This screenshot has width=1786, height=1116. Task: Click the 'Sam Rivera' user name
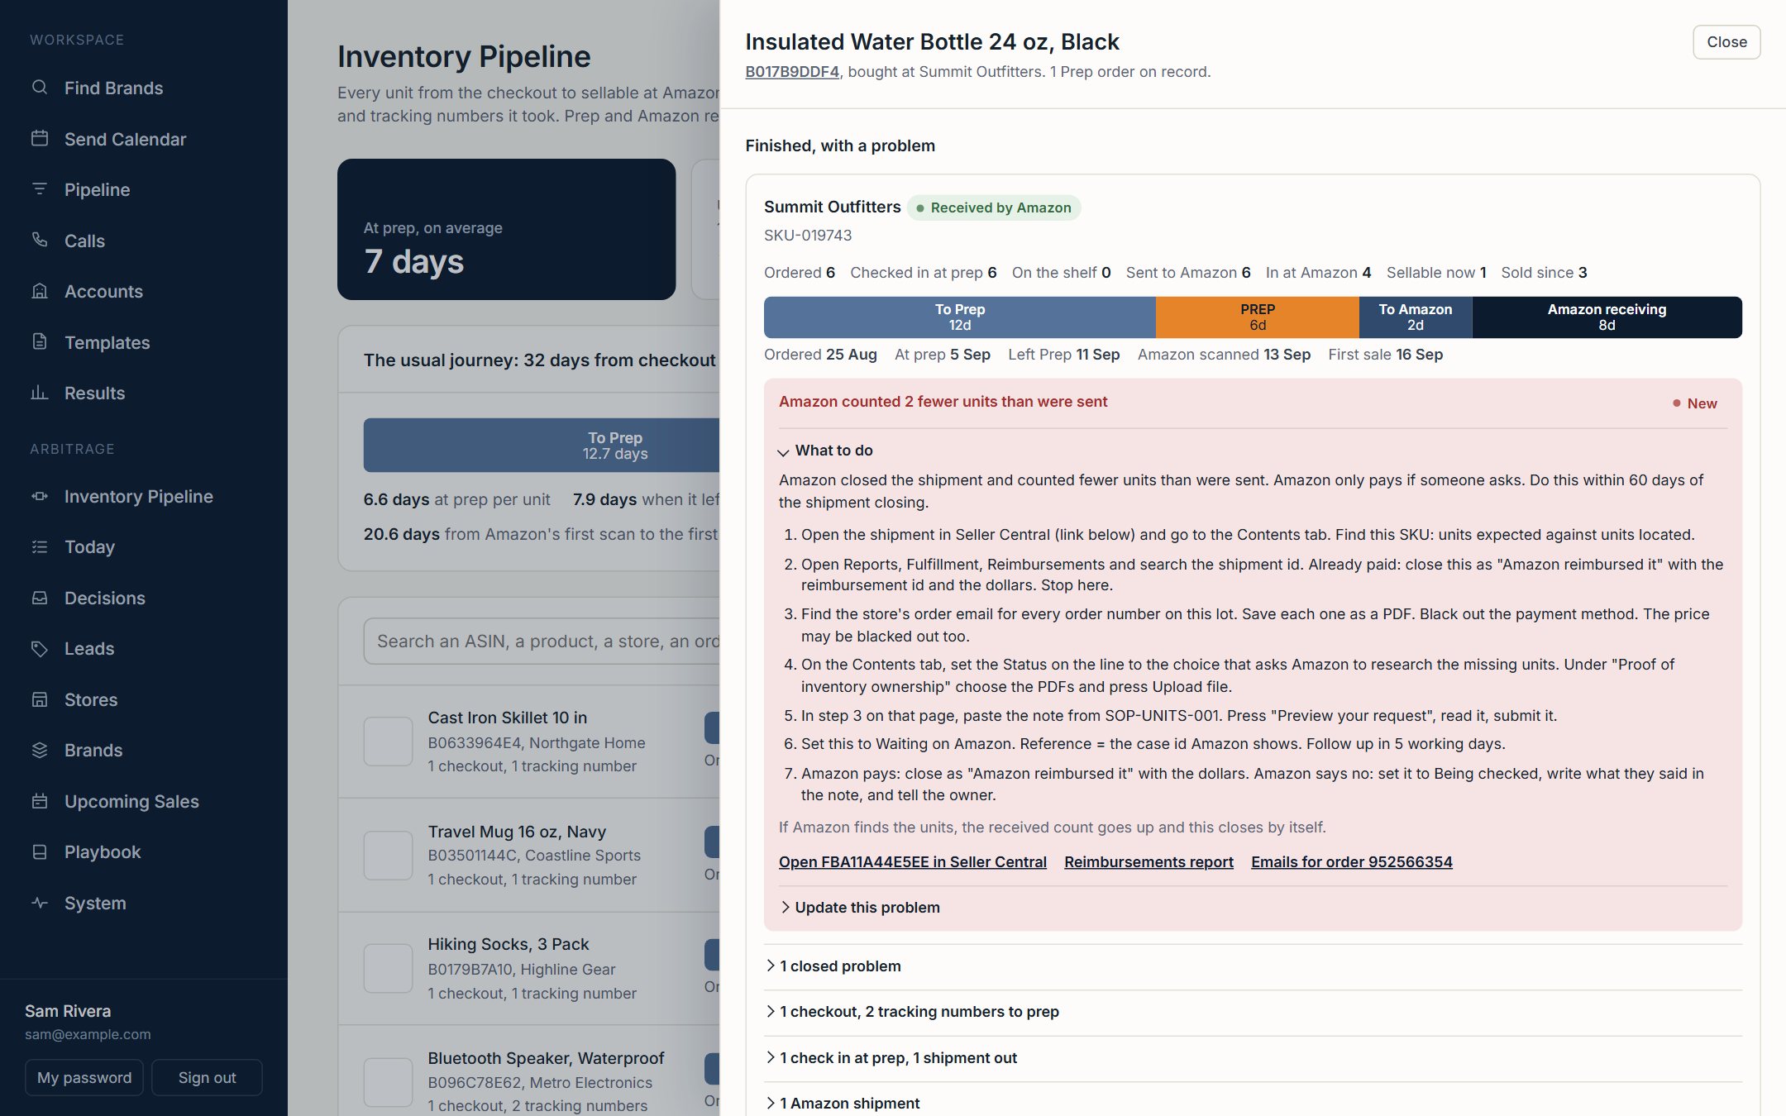[x=68, y=1011]
